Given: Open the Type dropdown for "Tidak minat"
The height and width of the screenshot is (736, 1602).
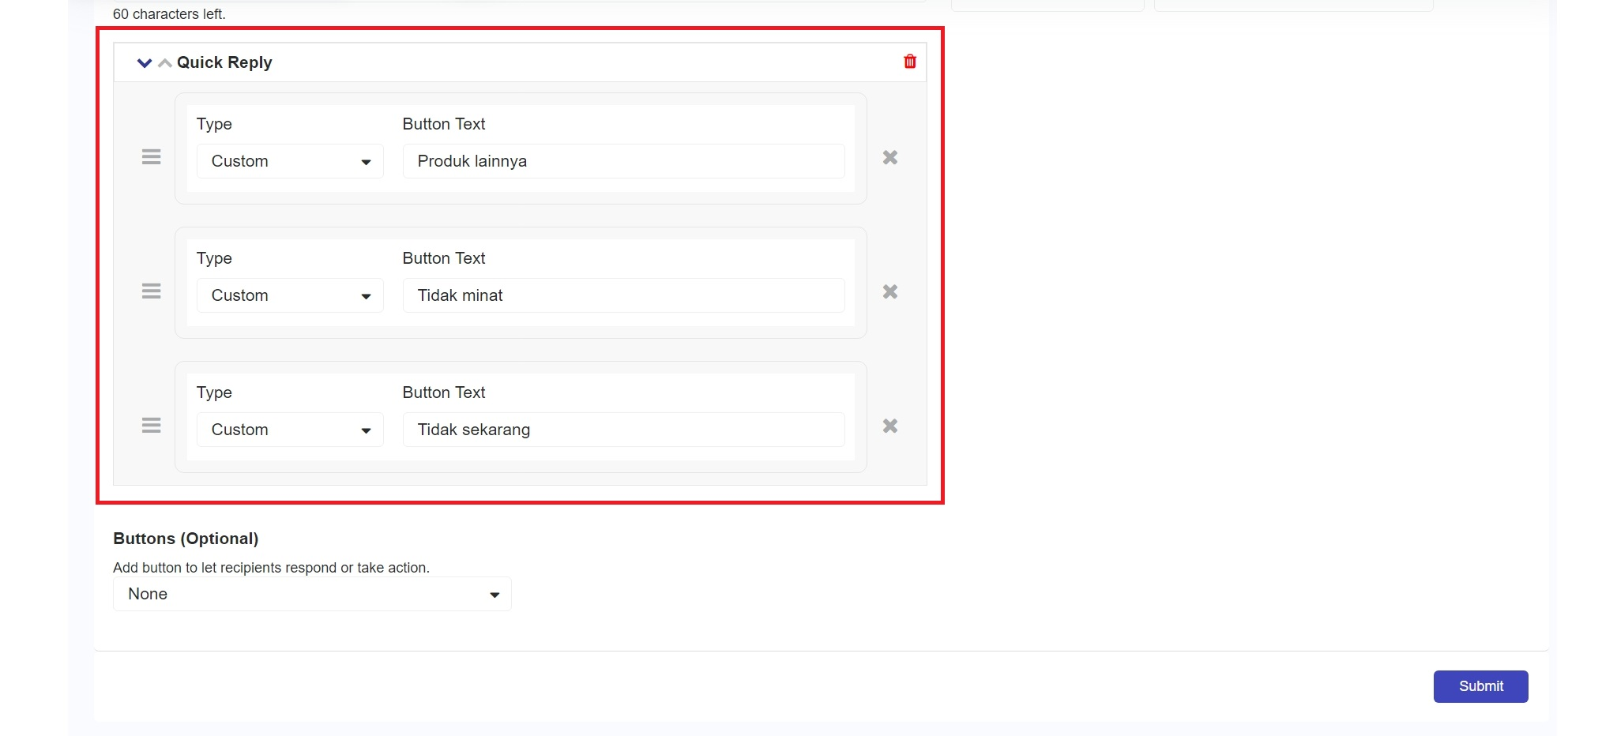Looking at the screenshot, I should 290,295.
